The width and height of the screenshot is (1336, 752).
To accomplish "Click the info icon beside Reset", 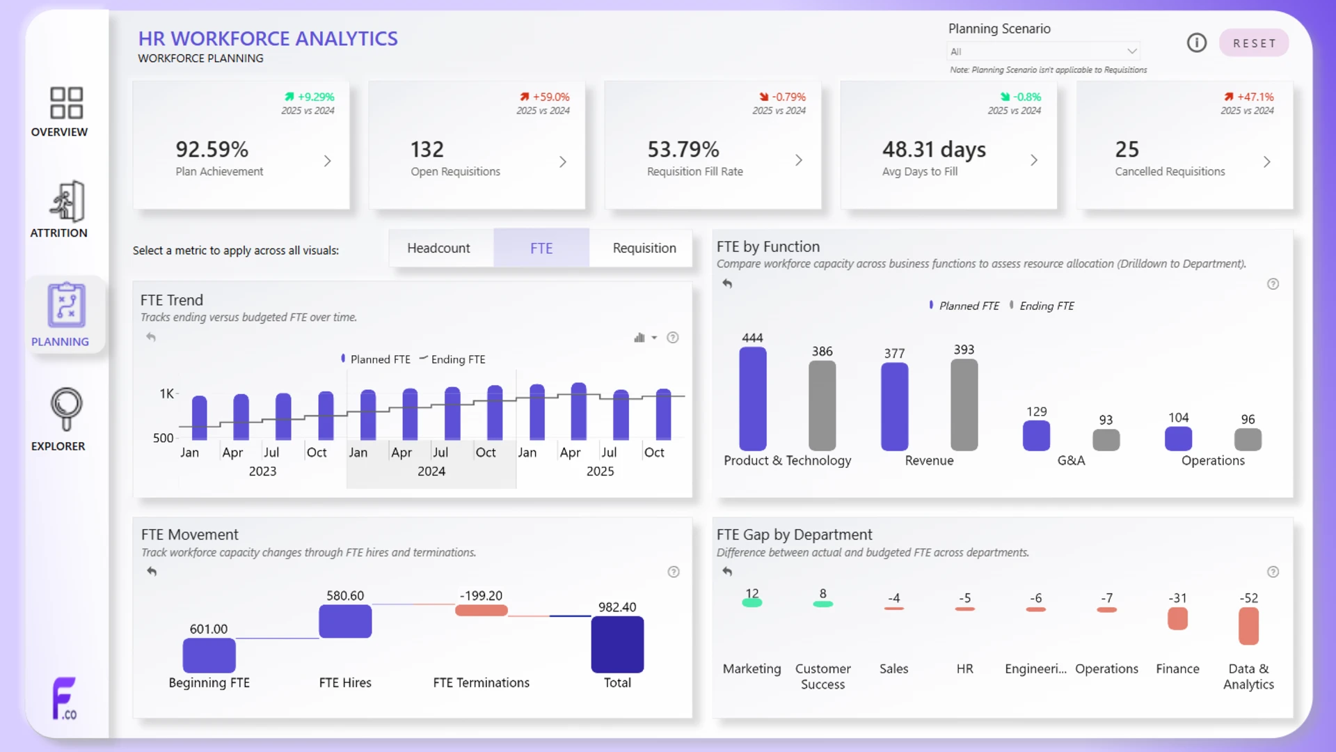I will pos(1196,43).
